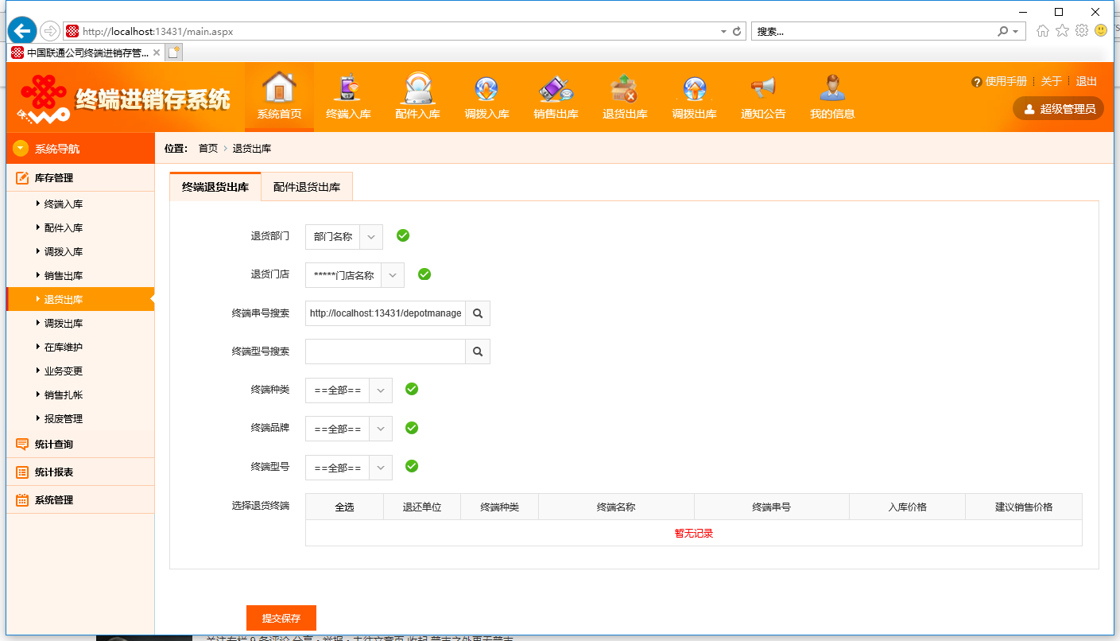Click the browser back arrow button

[22, 31]
